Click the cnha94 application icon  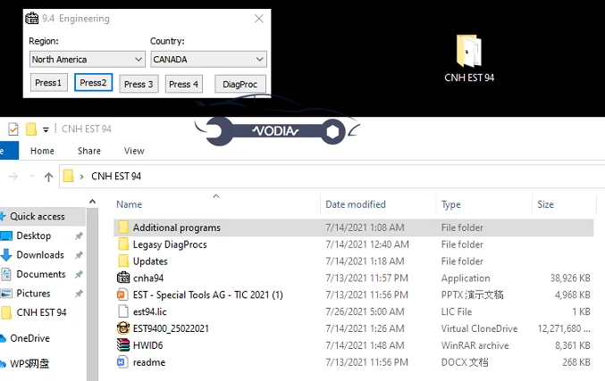[123, 277]
